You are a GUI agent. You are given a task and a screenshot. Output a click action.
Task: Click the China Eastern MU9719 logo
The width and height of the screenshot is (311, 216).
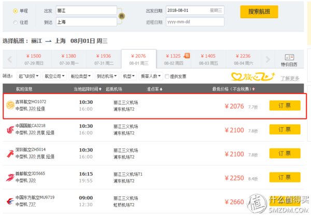pyautogui.click(x=10, y=202)
